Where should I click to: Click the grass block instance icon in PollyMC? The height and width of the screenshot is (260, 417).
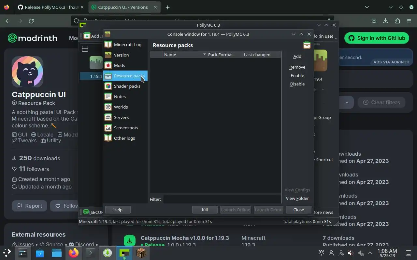point(96,62)
